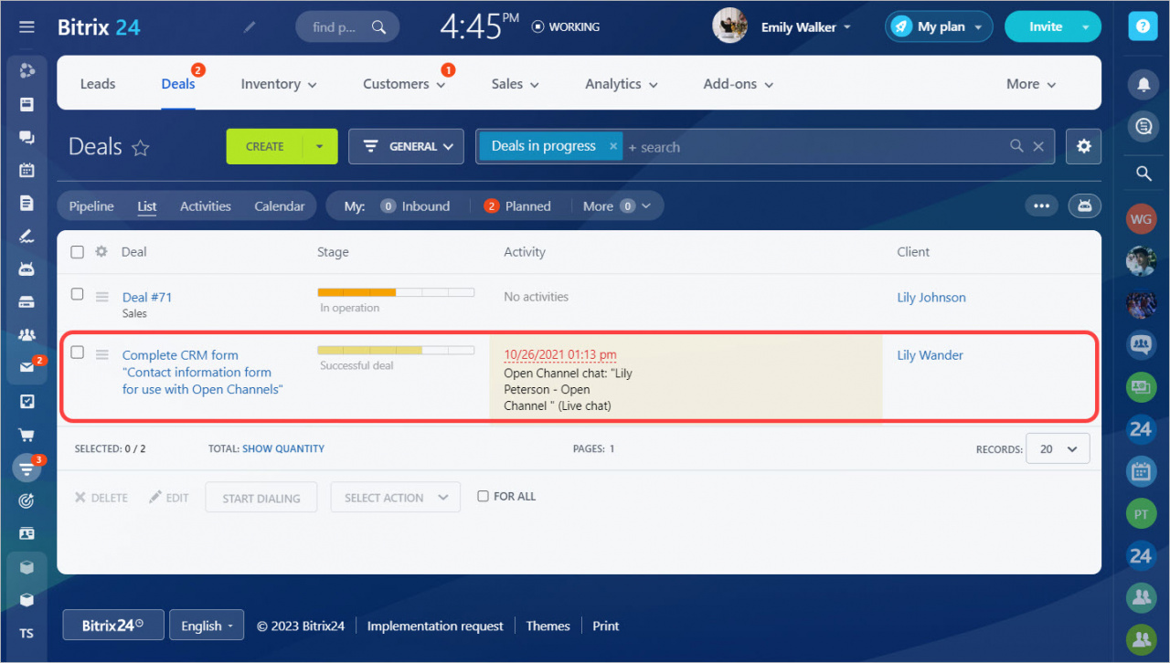
Task: Toggle the select all deals checkbox
Action: coord(78,252)
